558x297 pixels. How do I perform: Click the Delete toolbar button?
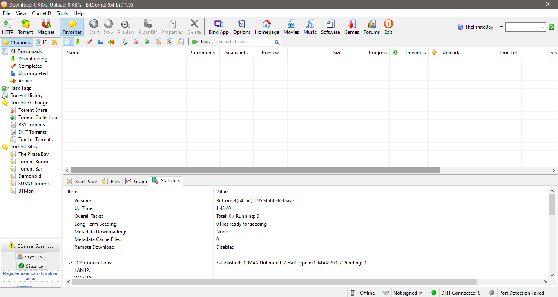tap(194, 27)
